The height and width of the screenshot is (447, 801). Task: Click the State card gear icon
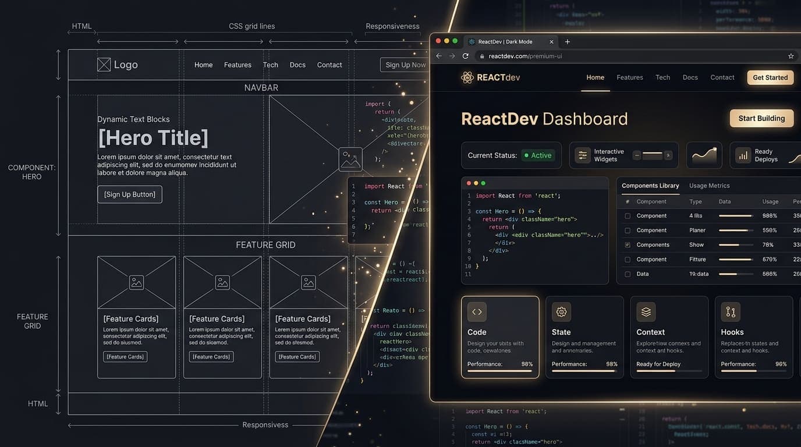[x=561, y=312]
